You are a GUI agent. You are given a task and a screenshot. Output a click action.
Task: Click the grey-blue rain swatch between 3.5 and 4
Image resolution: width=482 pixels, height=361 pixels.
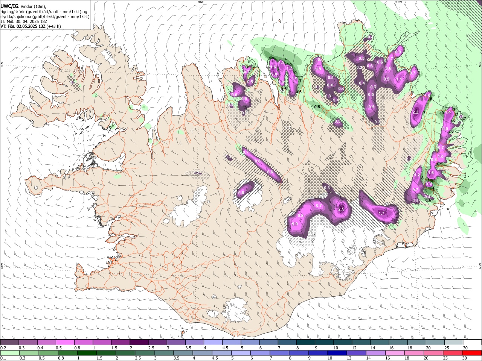pyautogui.click(x=183, y=353)
